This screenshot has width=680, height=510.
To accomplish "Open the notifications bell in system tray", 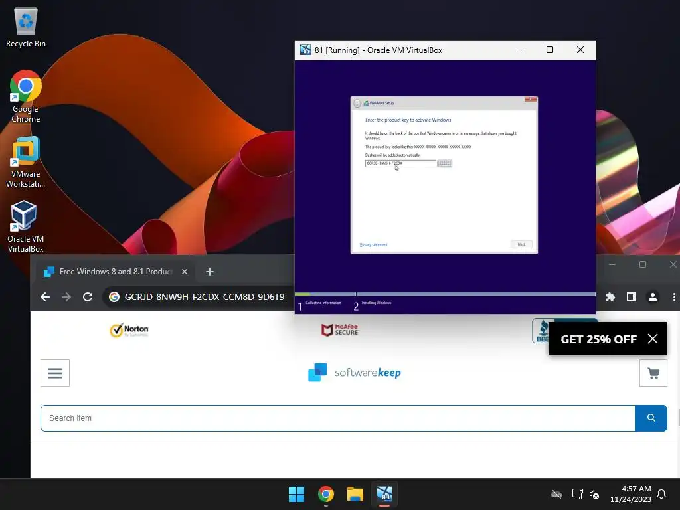I will point(661,494).
